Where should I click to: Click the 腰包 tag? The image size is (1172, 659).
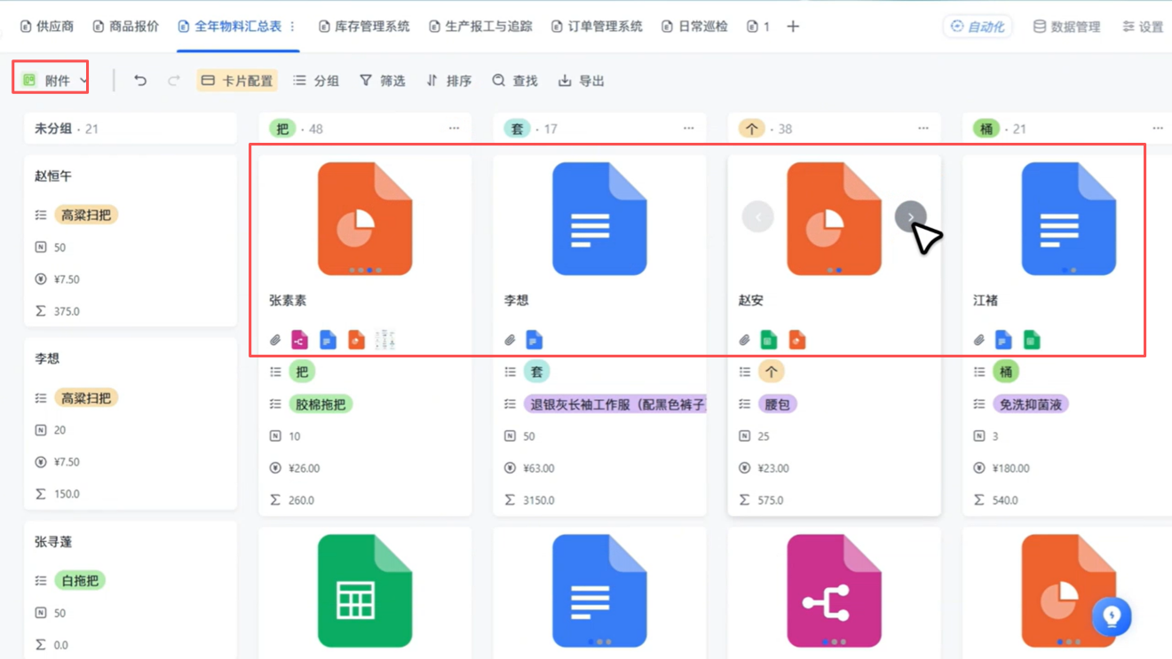[x=777, y=404]
